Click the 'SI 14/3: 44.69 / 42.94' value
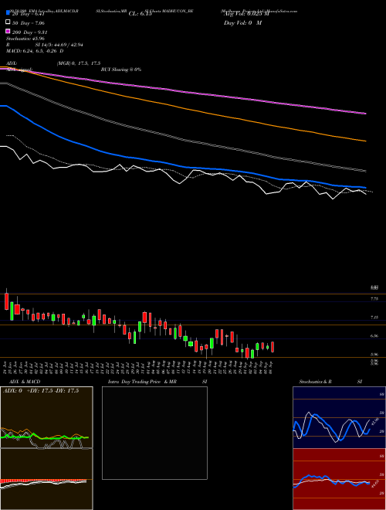Screen dimensions: 386x510 pos(59,45)
